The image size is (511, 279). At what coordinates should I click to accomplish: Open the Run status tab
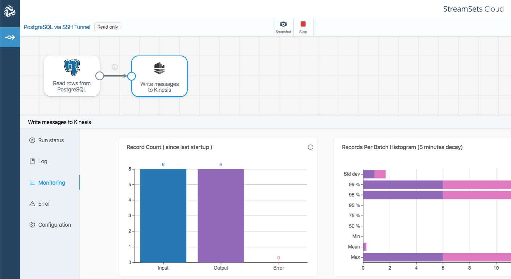click(50, 140)
